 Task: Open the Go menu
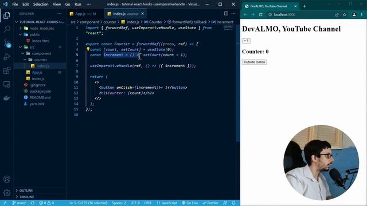(68, 4)
